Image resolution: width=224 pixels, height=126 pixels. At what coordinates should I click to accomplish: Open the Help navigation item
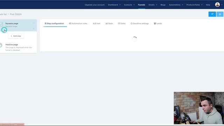tap(208, 5)
